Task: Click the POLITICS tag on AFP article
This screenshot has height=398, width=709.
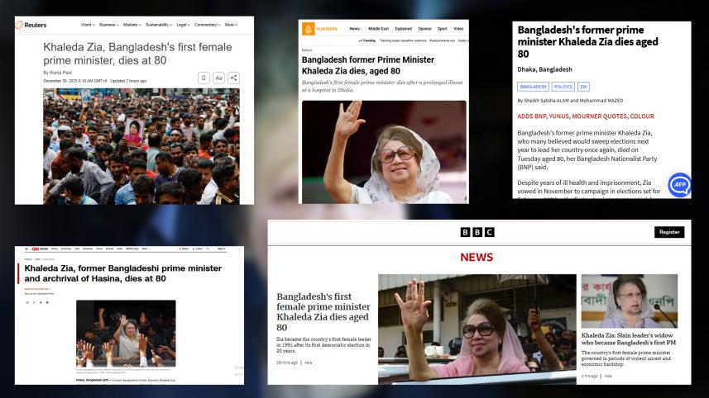Action: 563,87
